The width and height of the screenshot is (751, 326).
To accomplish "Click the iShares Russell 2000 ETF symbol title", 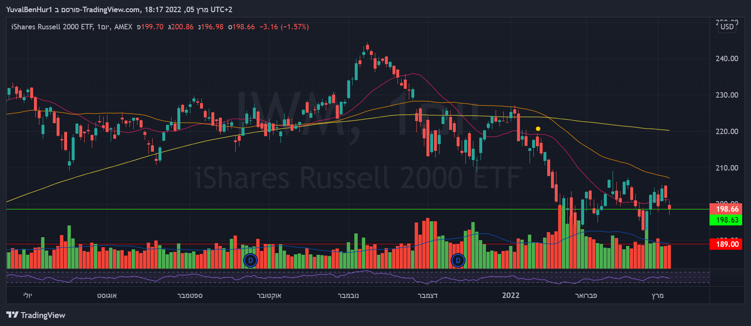I will 52,27.
